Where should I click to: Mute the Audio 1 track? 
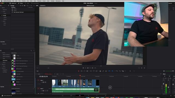point(47,91)
